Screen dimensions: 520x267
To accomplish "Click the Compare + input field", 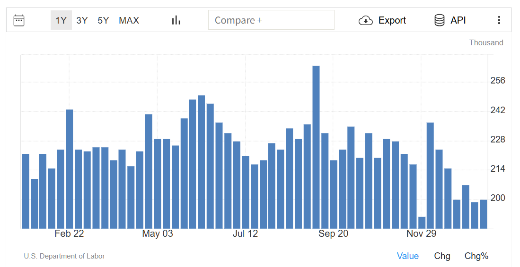I will [271, 20].
